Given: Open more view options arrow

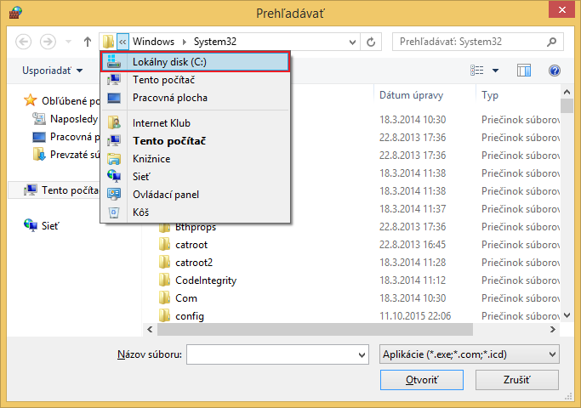Looking at the screenshot, I should click(x=495, y=71).
